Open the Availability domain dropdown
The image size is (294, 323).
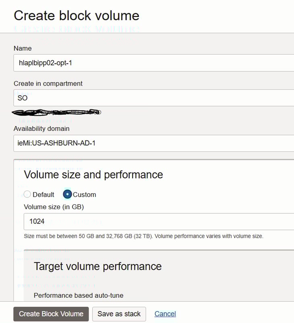click(x=153, y=143)
